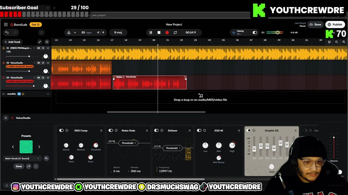Click the automation curve icon near Add Track

40,42
